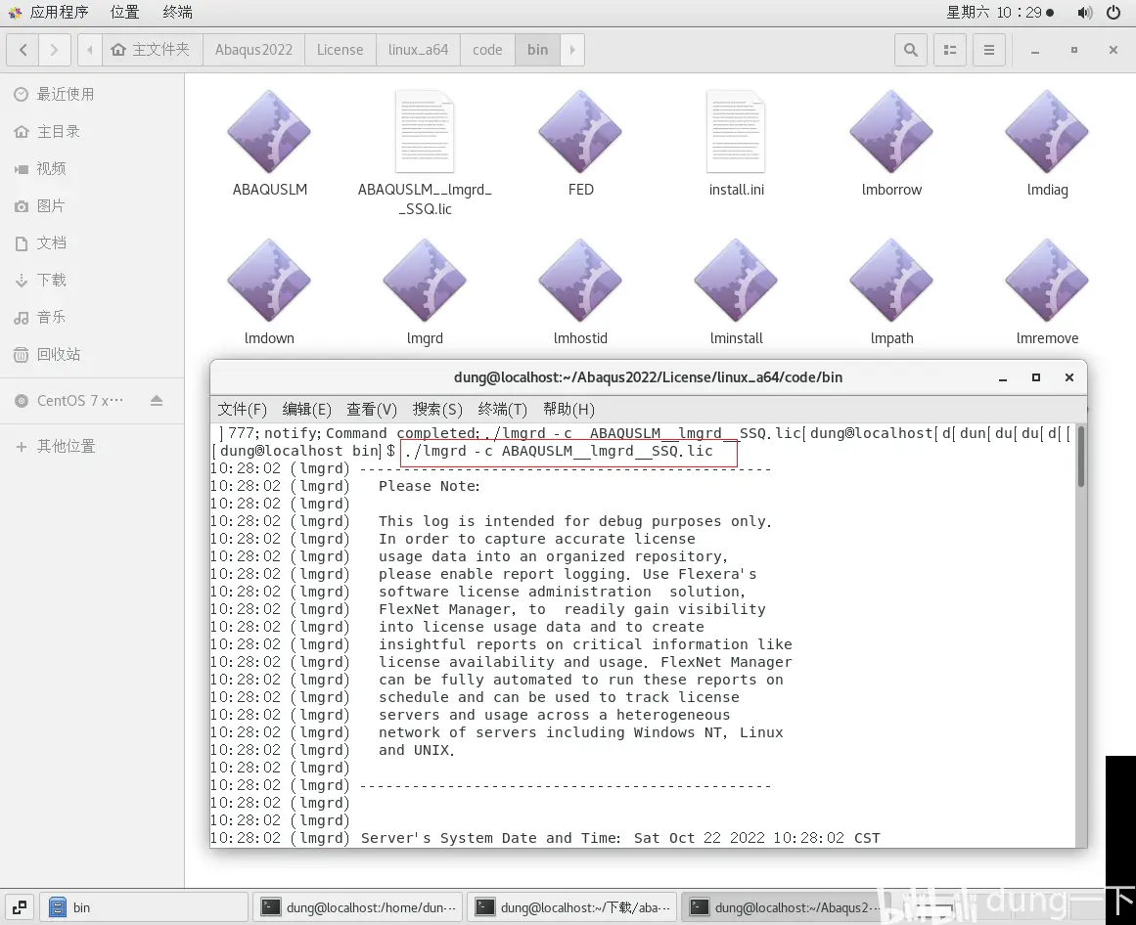Open the clock and calendar

tap(1000, 13)
